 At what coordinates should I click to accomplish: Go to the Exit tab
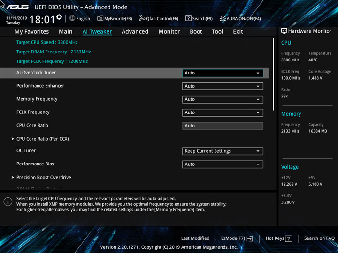point(238,32)
